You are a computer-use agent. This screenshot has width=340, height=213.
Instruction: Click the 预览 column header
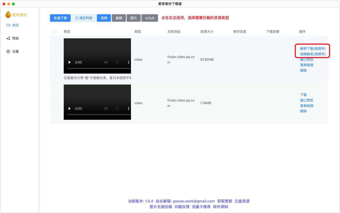67,31
